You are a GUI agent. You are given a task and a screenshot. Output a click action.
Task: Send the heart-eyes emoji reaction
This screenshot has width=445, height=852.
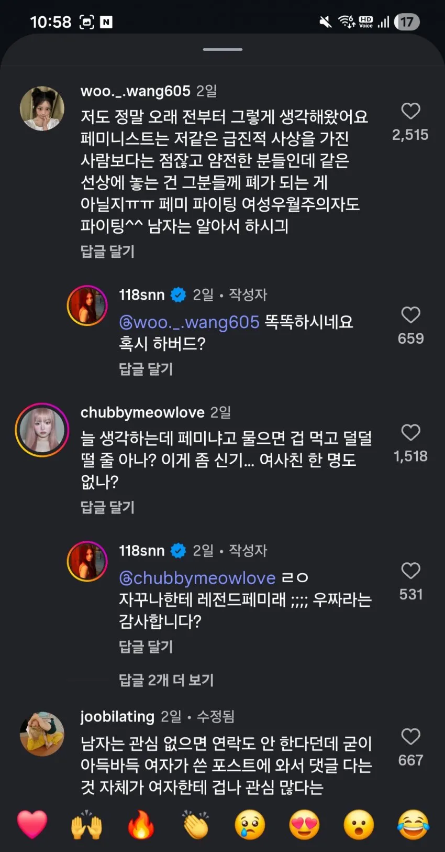tap(304, 824)
